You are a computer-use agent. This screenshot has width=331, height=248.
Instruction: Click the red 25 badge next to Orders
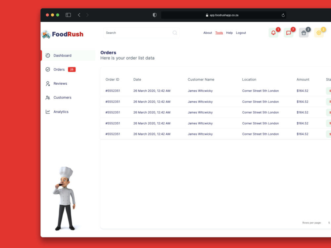click(72, 69)
